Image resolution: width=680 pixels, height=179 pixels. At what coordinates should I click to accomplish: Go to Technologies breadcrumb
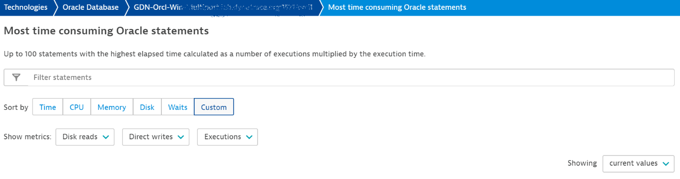pos(26,7)
